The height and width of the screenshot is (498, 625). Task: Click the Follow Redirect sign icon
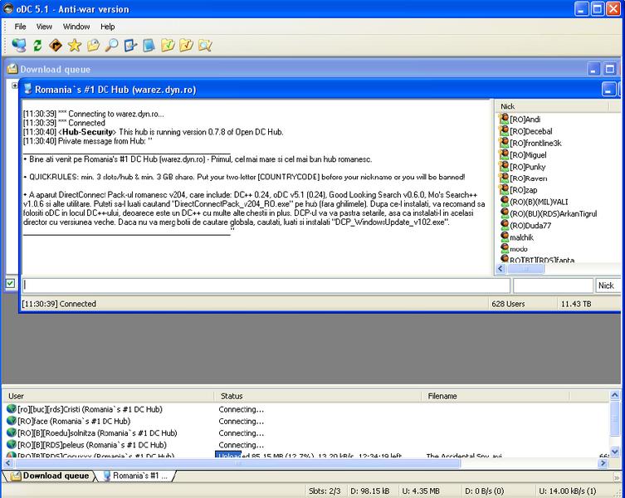click(56, 45)
